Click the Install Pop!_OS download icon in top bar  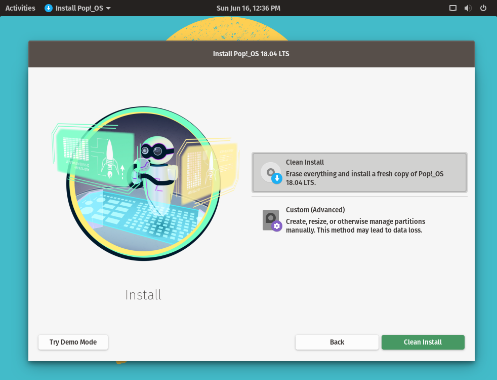tap(49, 8)
